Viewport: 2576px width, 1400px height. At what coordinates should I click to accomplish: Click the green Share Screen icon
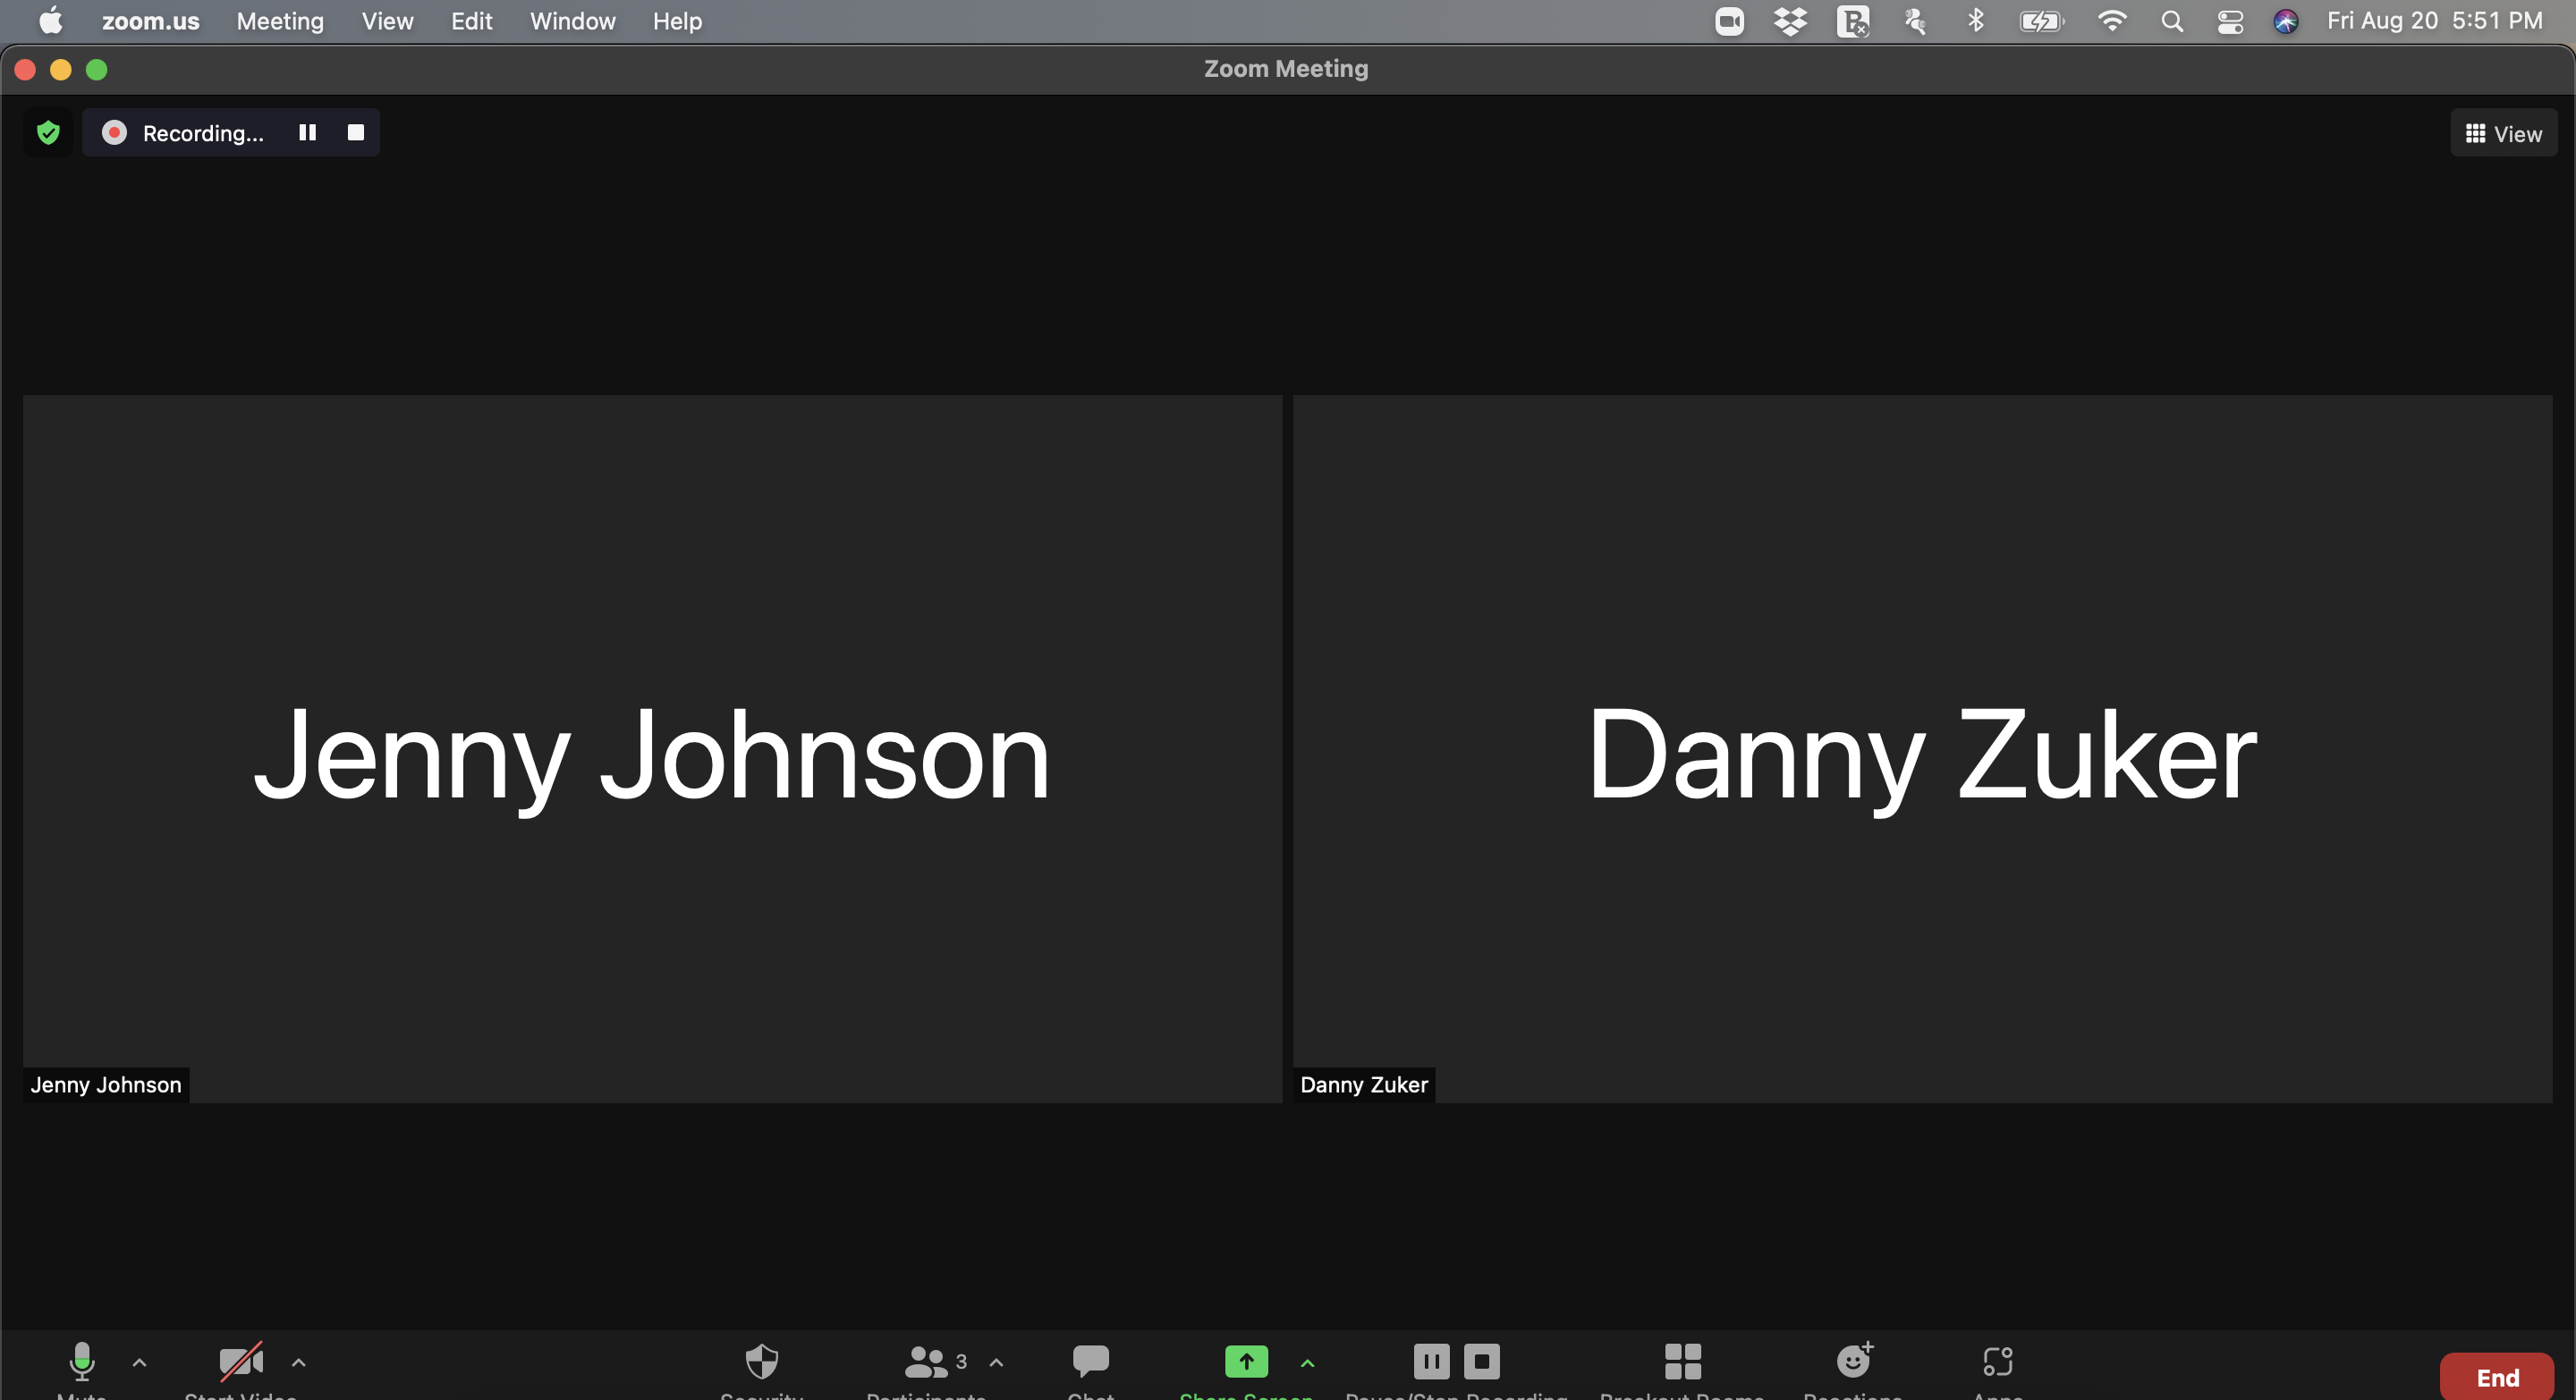click(x=1246, y=1361)
